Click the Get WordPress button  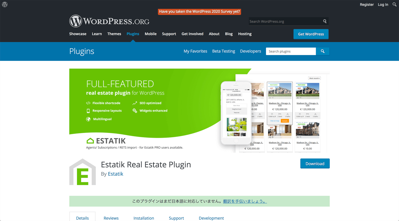point(311,34)
